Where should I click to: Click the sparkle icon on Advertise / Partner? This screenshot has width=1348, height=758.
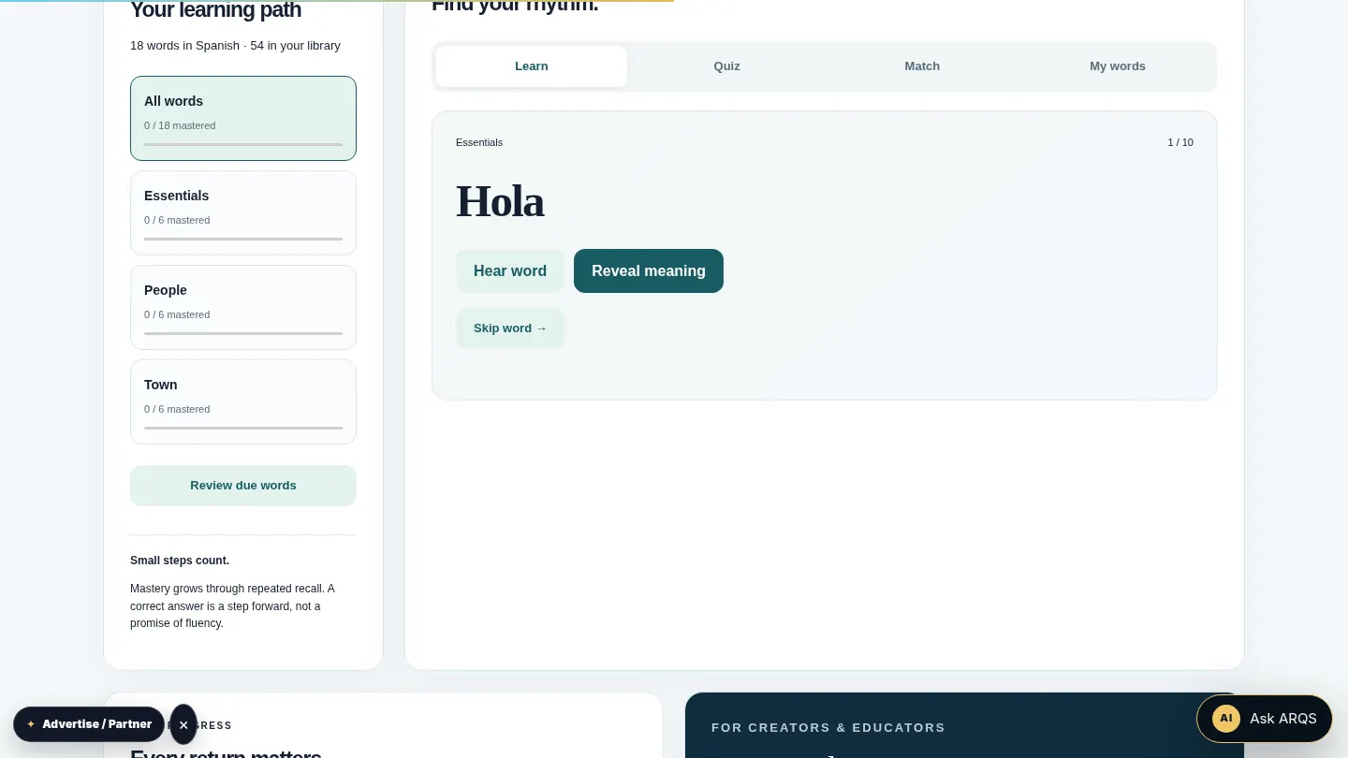31,724
